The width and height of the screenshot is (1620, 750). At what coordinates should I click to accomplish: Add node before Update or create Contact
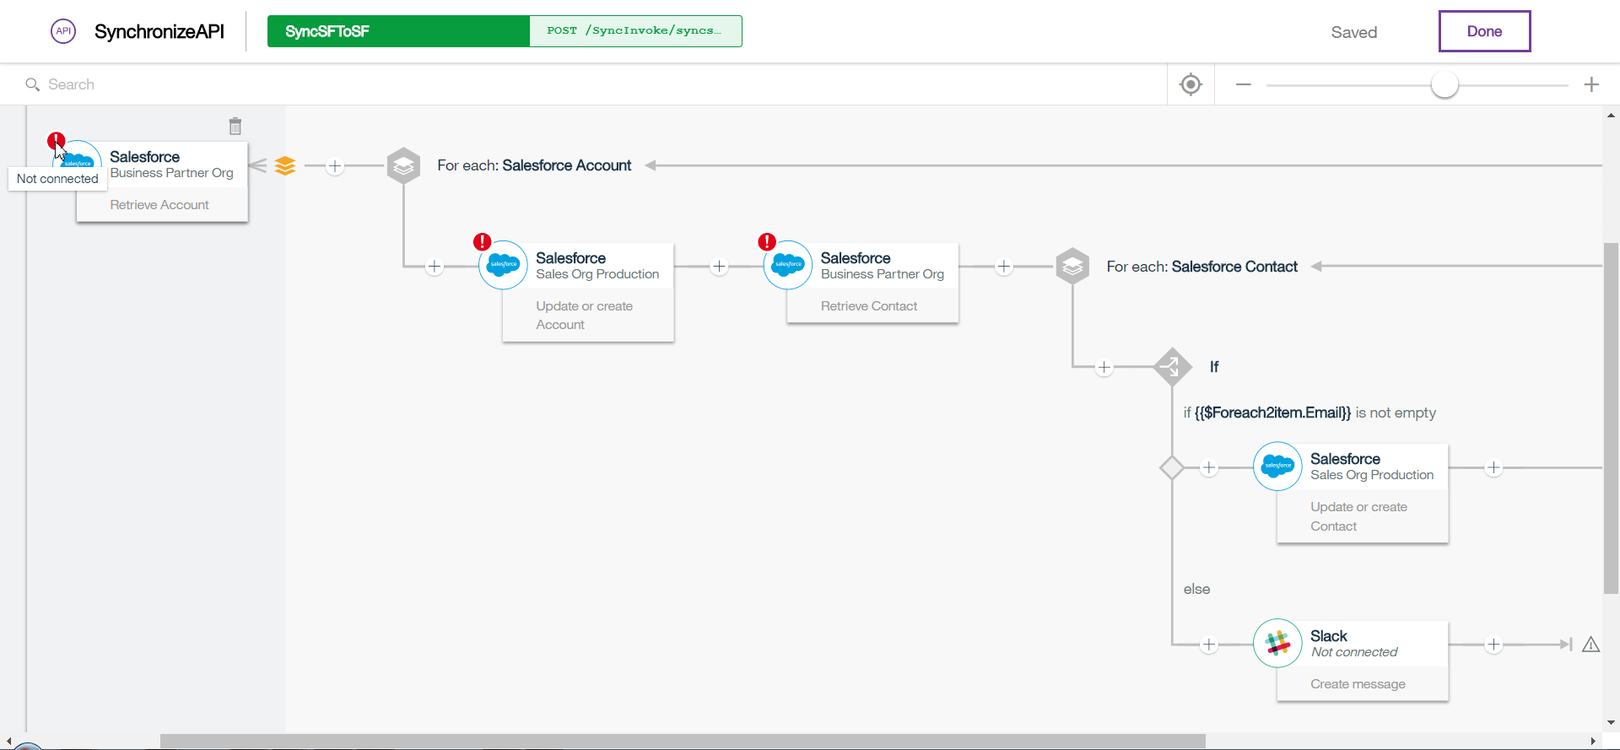pos(1208,467)
